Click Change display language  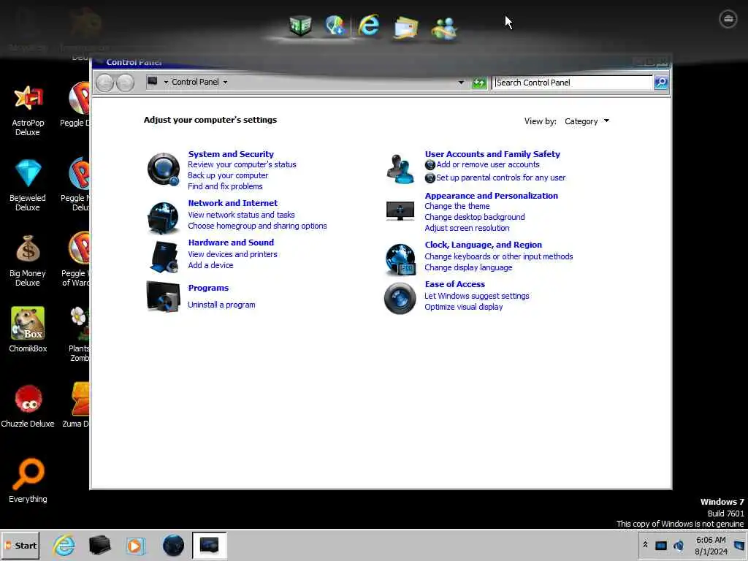(468, 267)
